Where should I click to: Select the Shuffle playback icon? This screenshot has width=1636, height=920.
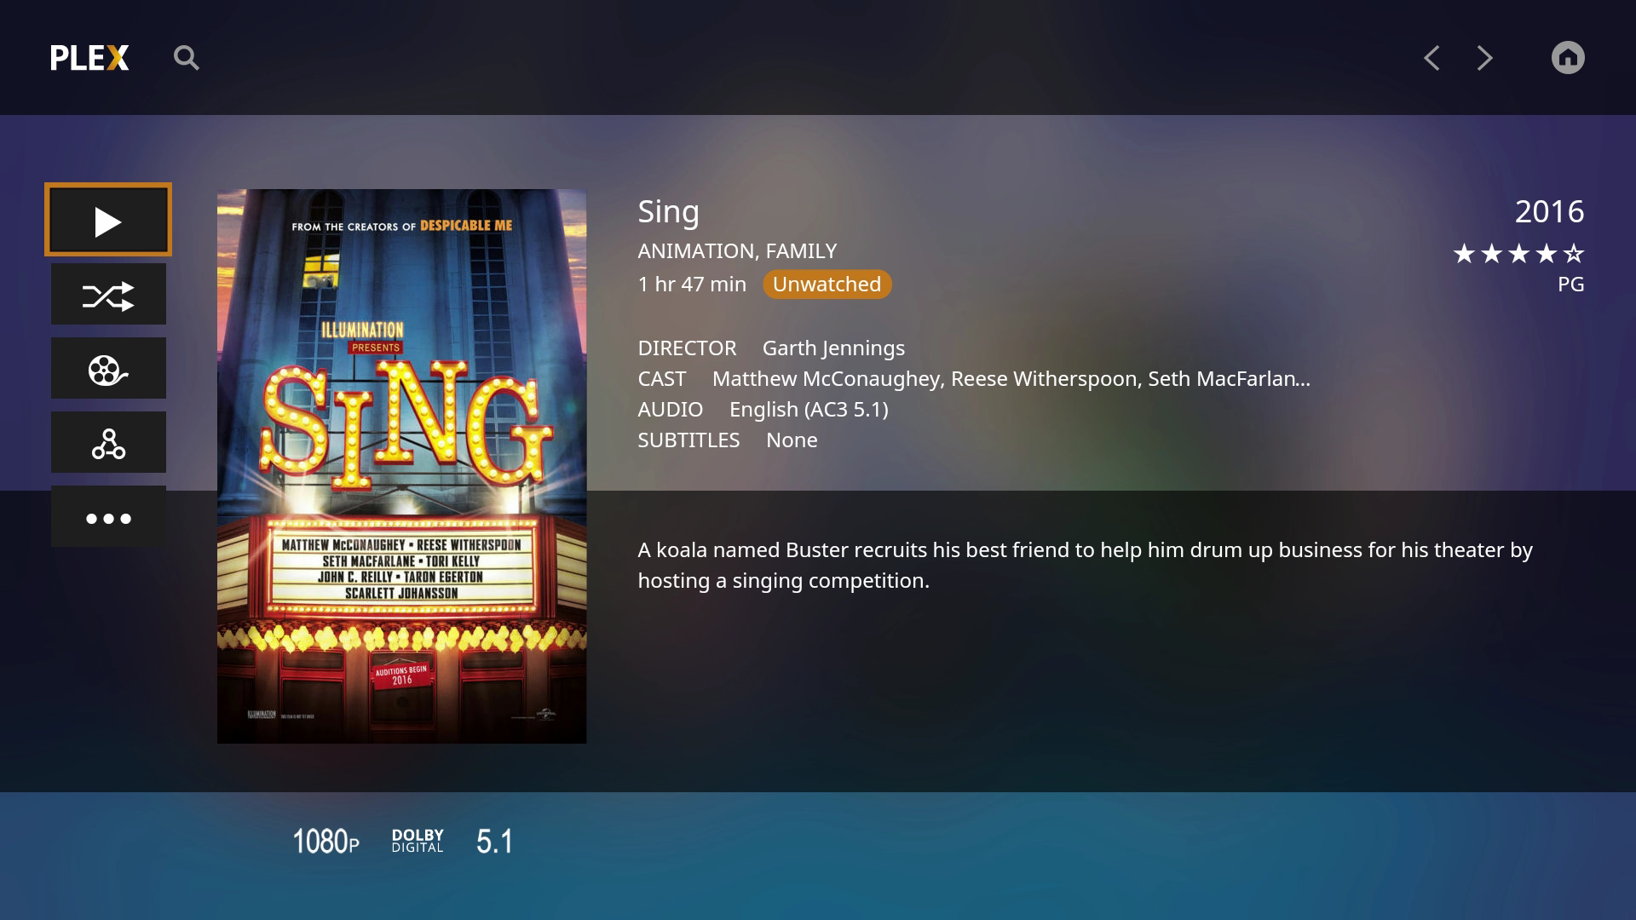[109, 294]
